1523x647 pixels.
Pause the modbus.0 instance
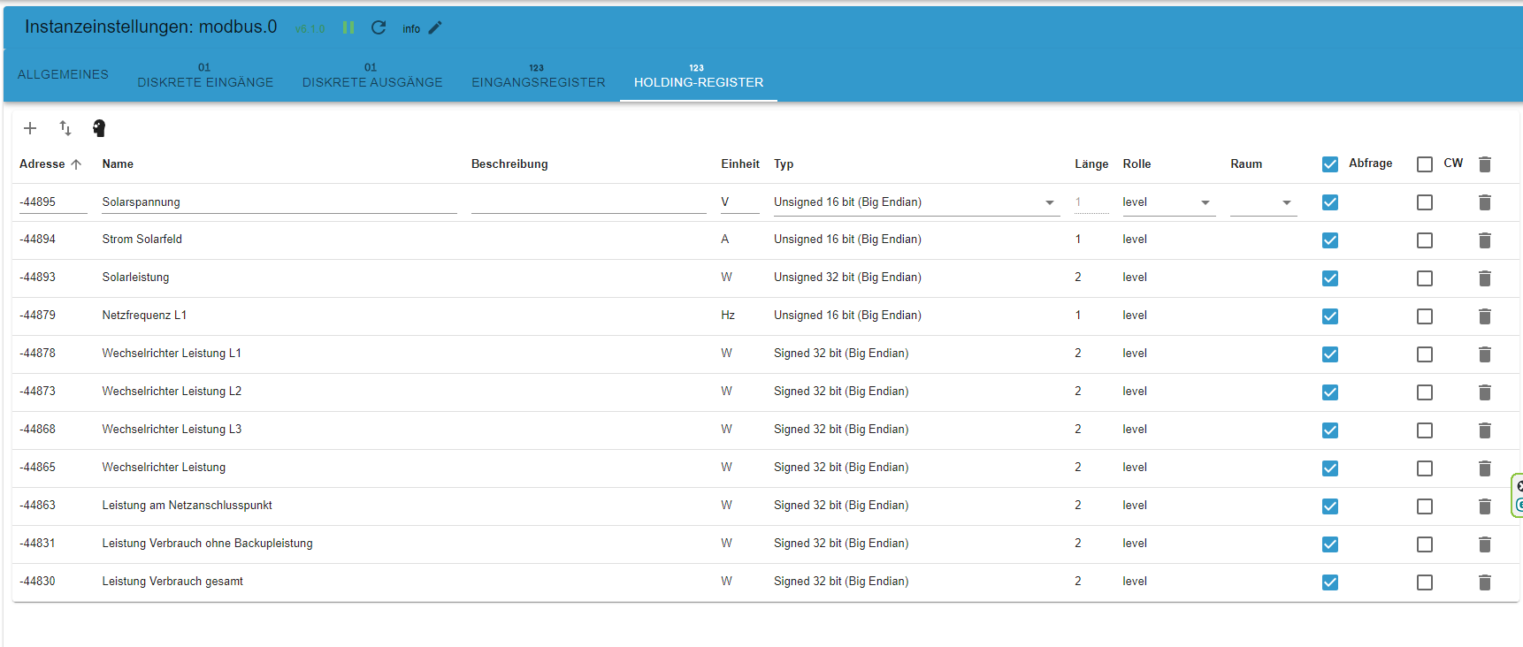pos(348,27)
